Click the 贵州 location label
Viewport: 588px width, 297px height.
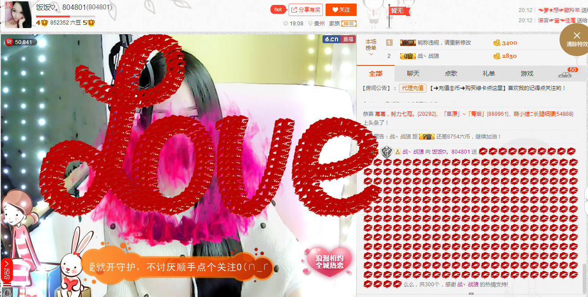tap(319, 24)
